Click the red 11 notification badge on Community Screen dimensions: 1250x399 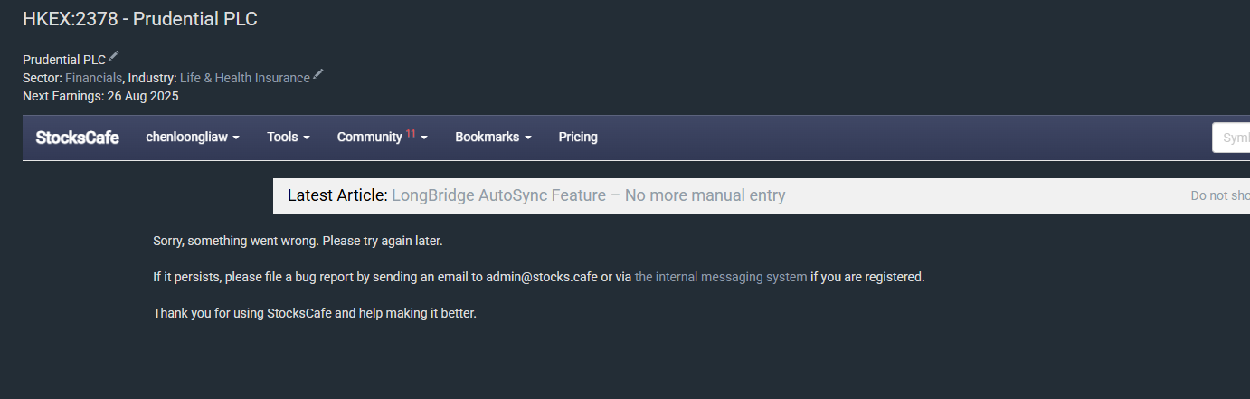click(411, 133)
